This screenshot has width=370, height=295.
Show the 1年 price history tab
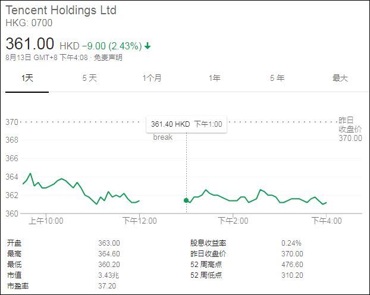(x=214, y=79)
